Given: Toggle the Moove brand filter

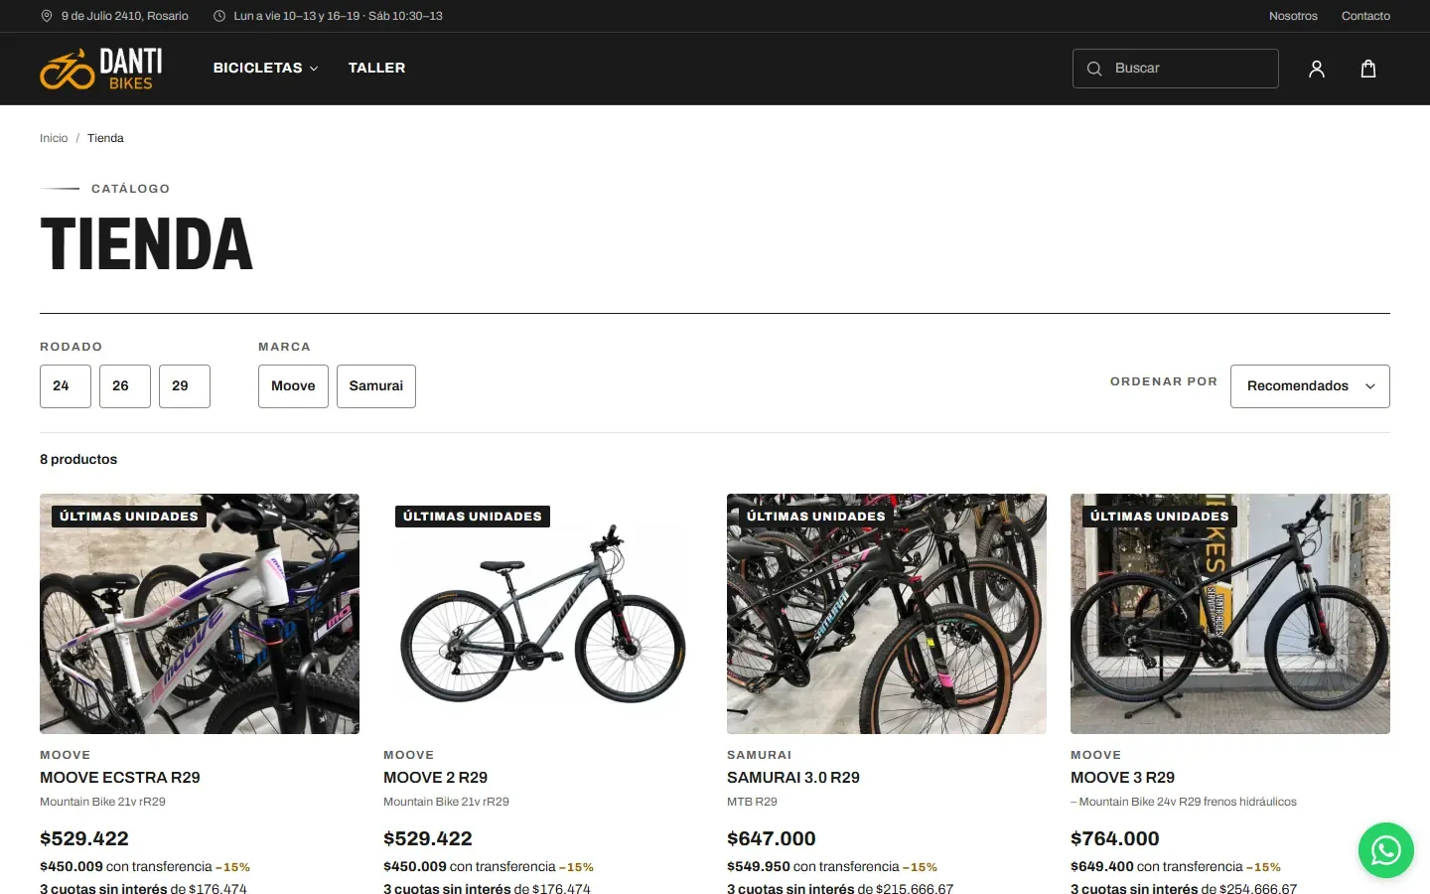Looking at the screenshot, I should (293, 386).
